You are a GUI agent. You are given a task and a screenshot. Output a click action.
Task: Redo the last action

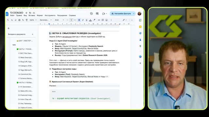pyautogui.click(x=16, y=20)
